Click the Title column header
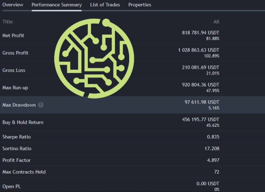 [7, 22]
